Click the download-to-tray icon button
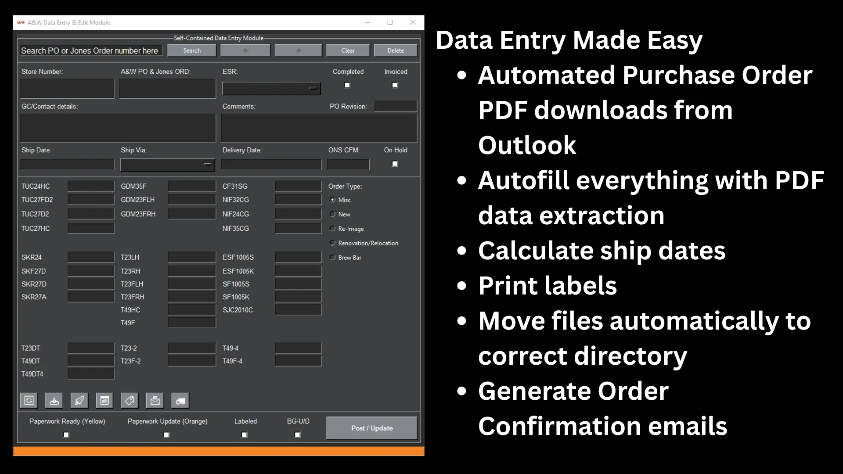 pos(54,400)
